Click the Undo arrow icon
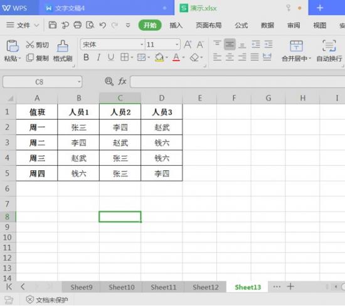The height and width of the screenshot is (306, 345). pos(102,25)
